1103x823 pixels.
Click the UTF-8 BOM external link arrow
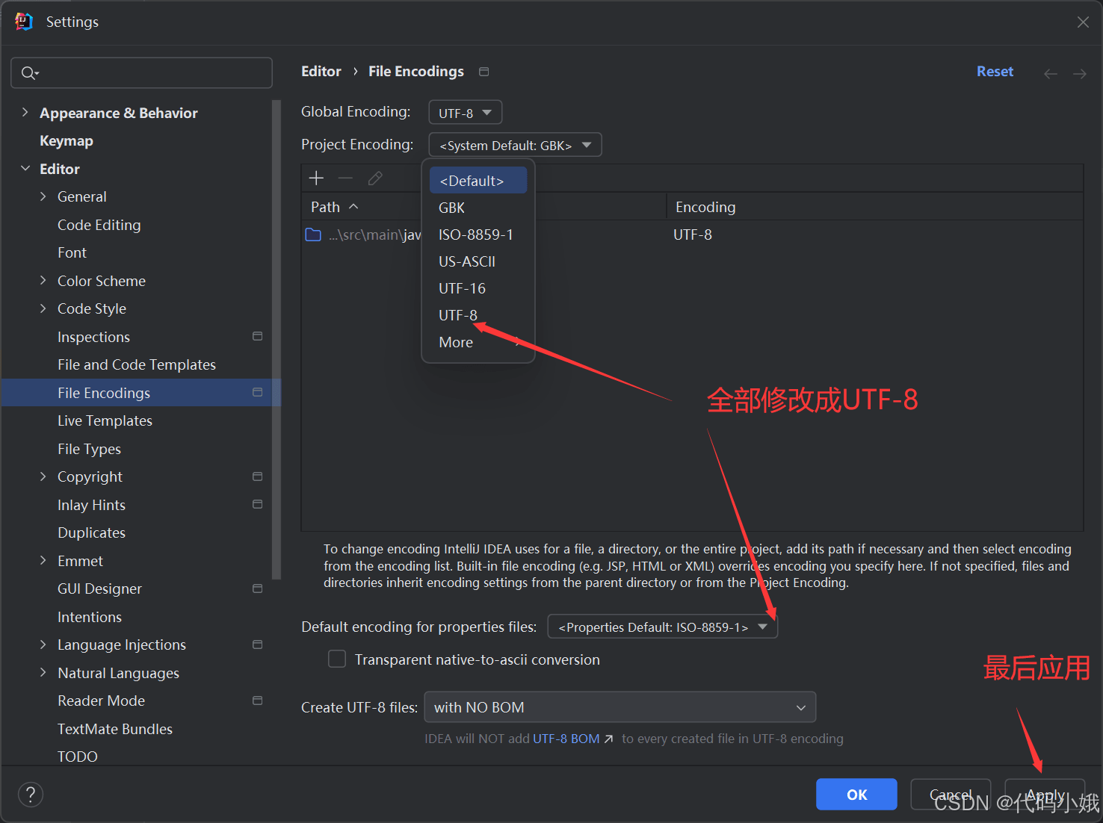[608, 739]
